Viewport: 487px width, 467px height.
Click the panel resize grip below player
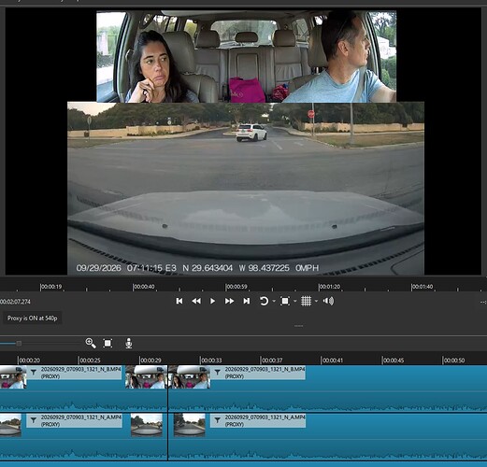[x=298, y=326]
